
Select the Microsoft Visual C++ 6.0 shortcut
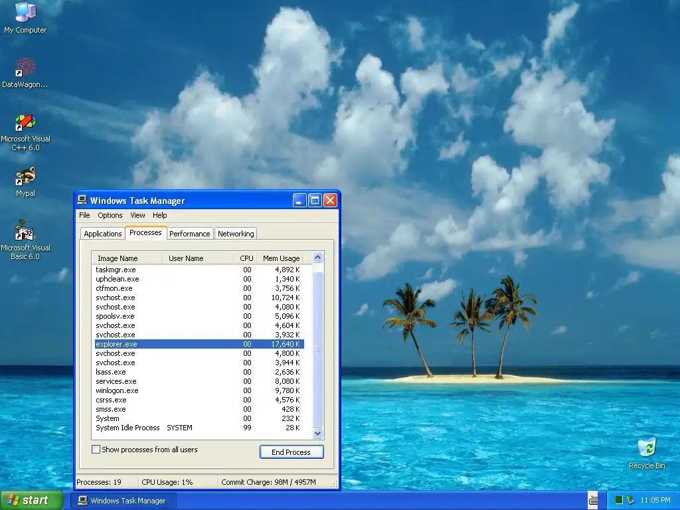25,132
